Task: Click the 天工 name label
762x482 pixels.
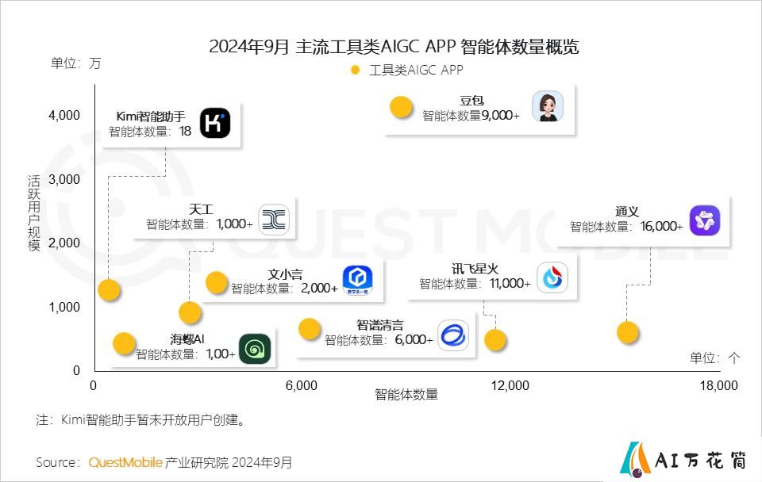Action: coord(201,209)
